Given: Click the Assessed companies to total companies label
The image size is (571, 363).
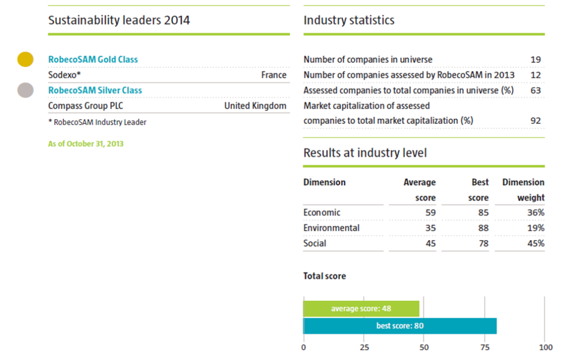Looking at the screenshot, I should click(409, 90).
